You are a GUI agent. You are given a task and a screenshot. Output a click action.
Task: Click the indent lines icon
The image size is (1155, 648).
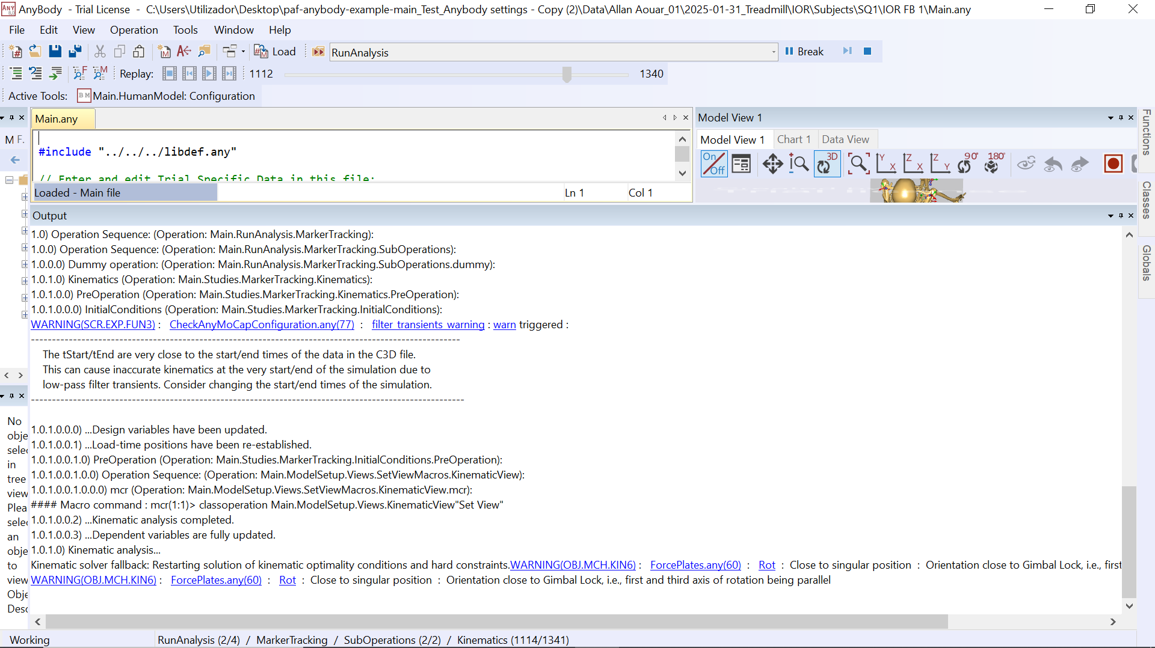(16, 73)
